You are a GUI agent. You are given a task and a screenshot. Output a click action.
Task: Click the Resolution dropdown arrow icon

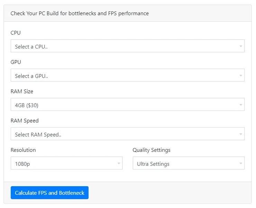[119, 163]
